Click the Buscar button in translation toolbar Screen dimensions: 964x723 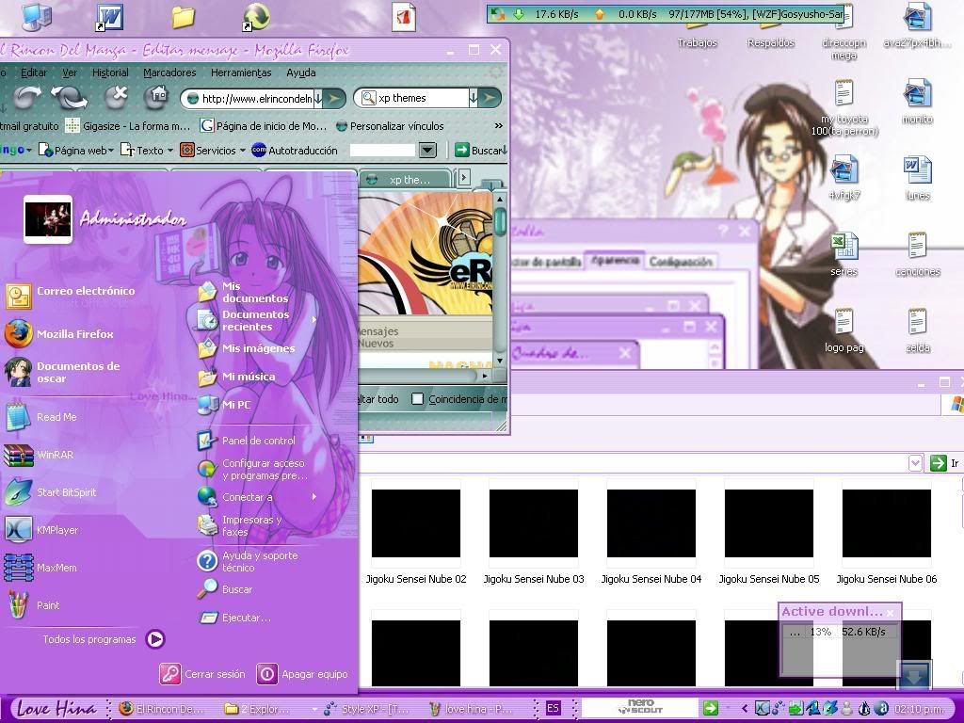[480, 150]
